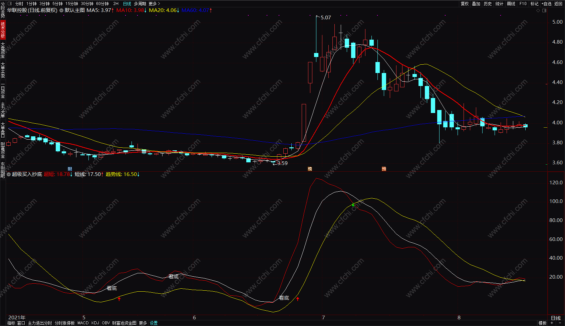Open the 一日资金 sidebar tab

pyautogui.click(x=3, y=90)
